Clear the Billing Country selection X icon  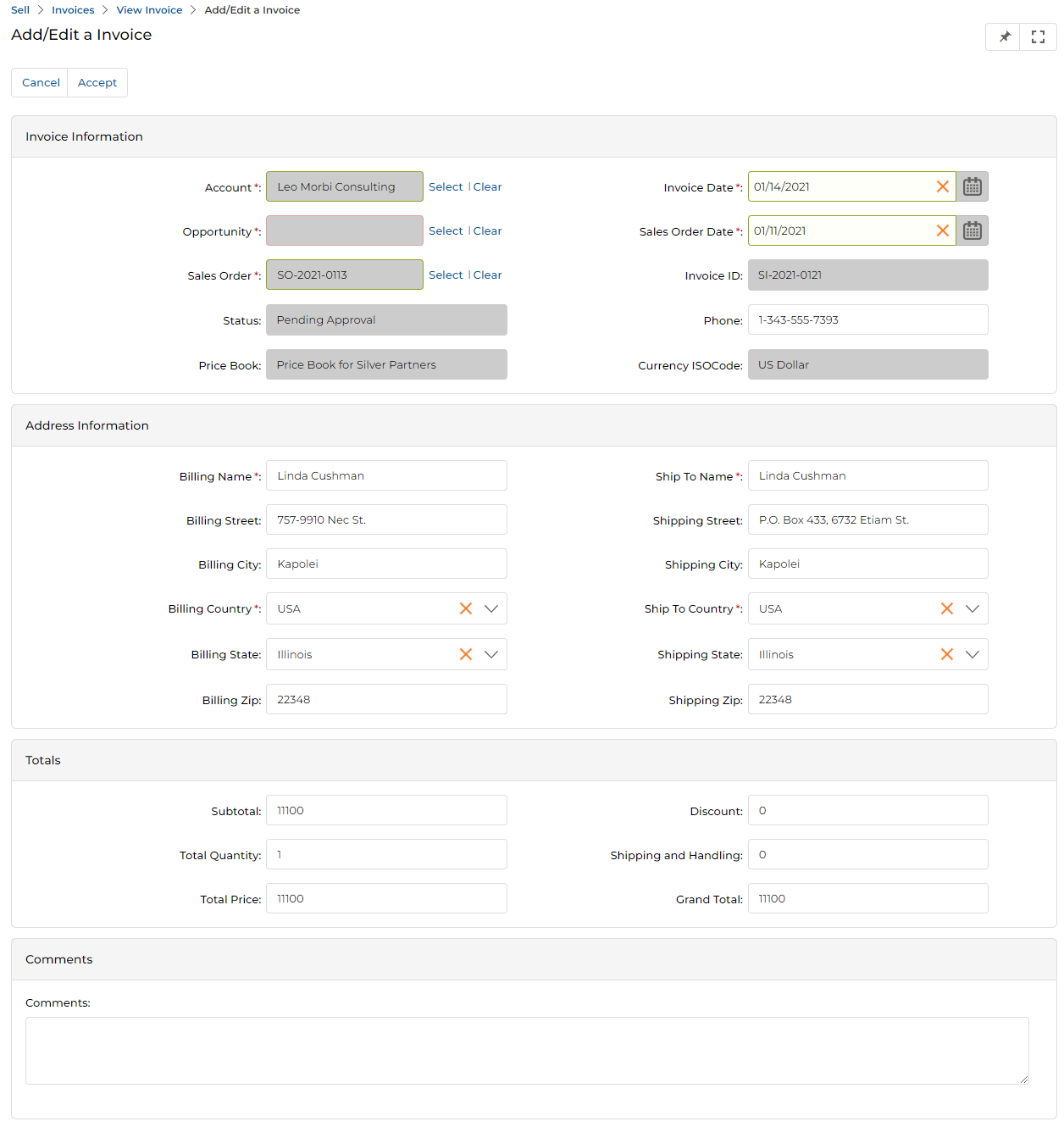pyautogui.click(x=466, y=608)
